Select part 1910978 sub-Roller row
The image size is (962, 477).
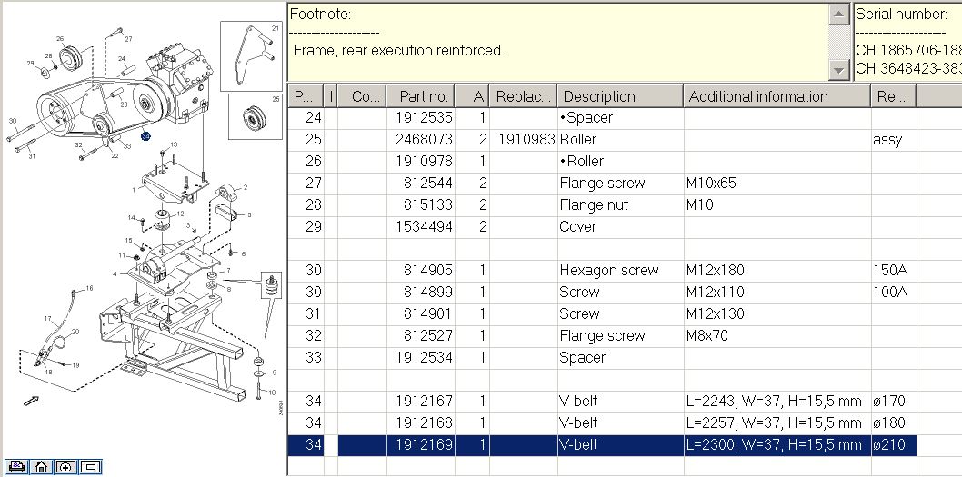pos(602,161)
